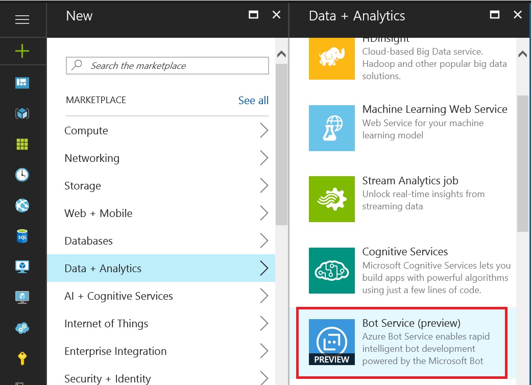Viewport: 531px width, 385px height.
Task: Open the SQL databases icon
Action: pyautogui.click(x=22, y=236)
